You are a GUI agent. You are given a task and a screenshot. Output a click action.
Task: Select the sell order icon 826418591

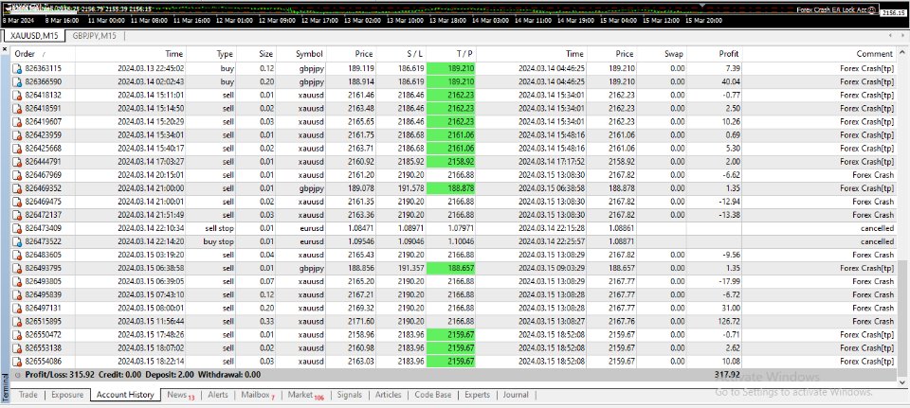click(17, 108)
